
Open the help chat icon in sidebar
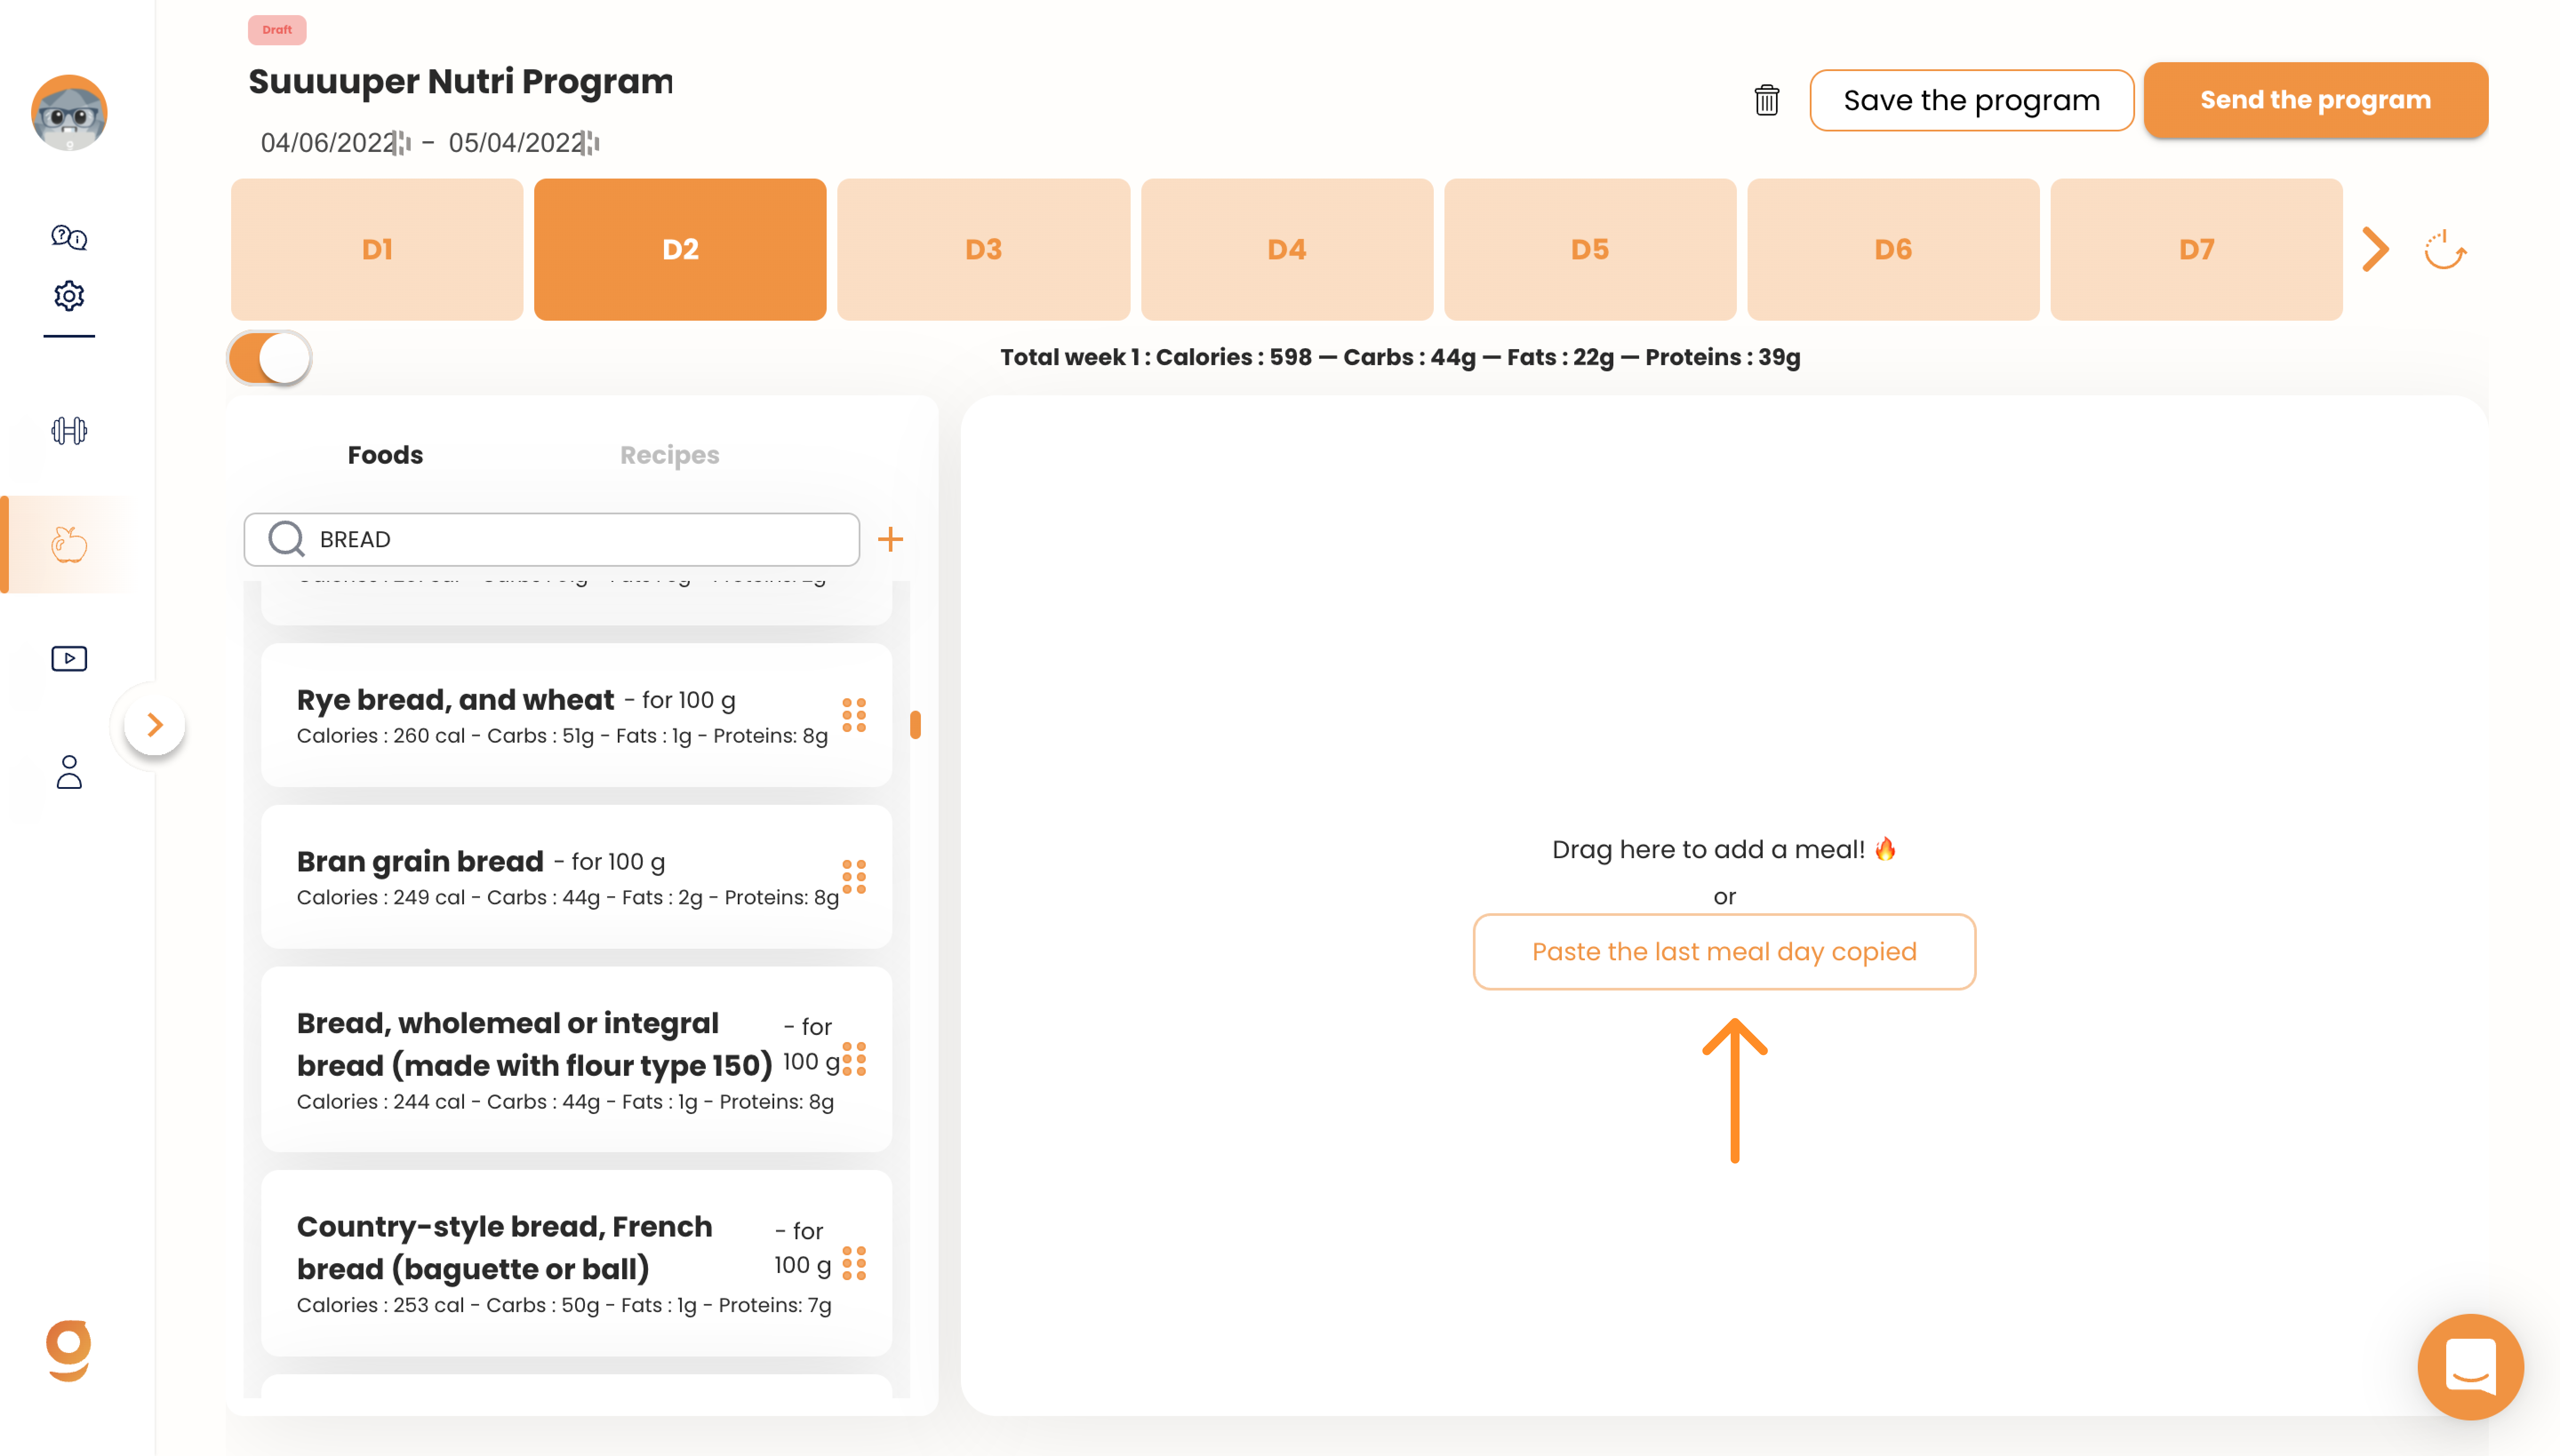[x=69, y=237]
